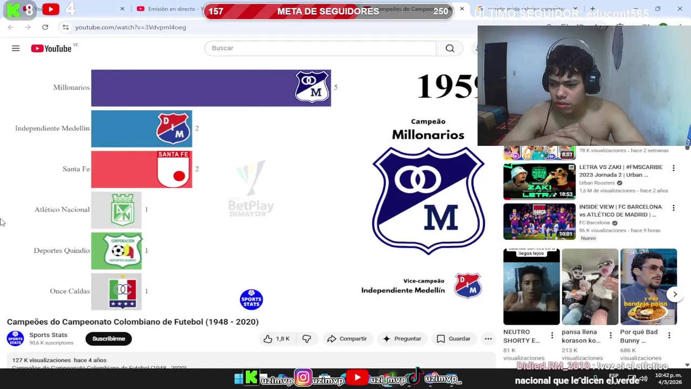
Task: Open the LETRA VS ZAKI video thumbnail
Action: (x=539, y=182)
